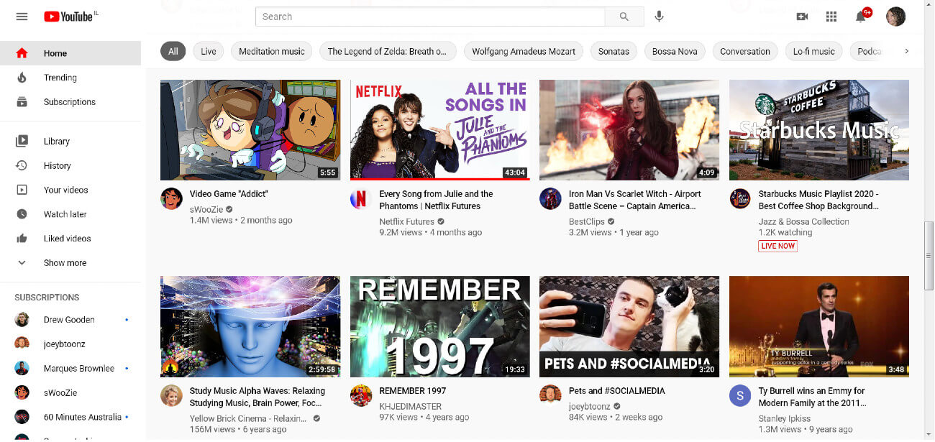
Task: Open the notifications bell
Action: click(x=860, y=17)
